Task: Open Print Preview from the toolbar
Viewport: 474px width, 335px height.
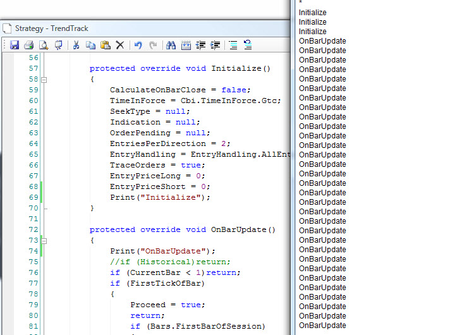Action: tap(44, 45)
